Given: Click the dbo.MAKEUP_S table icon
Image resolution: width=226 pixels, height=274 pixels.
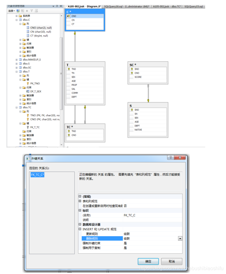Looking at the screenshot, I should 20,60.
